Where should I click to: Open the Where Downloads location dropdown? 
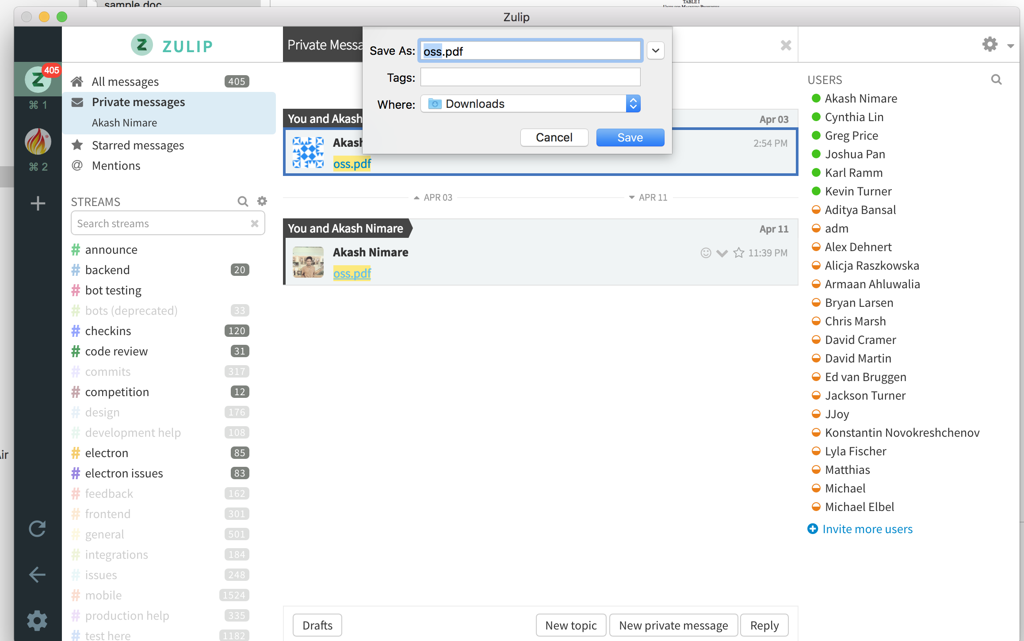pyautogui.click(x=530, y=104)
